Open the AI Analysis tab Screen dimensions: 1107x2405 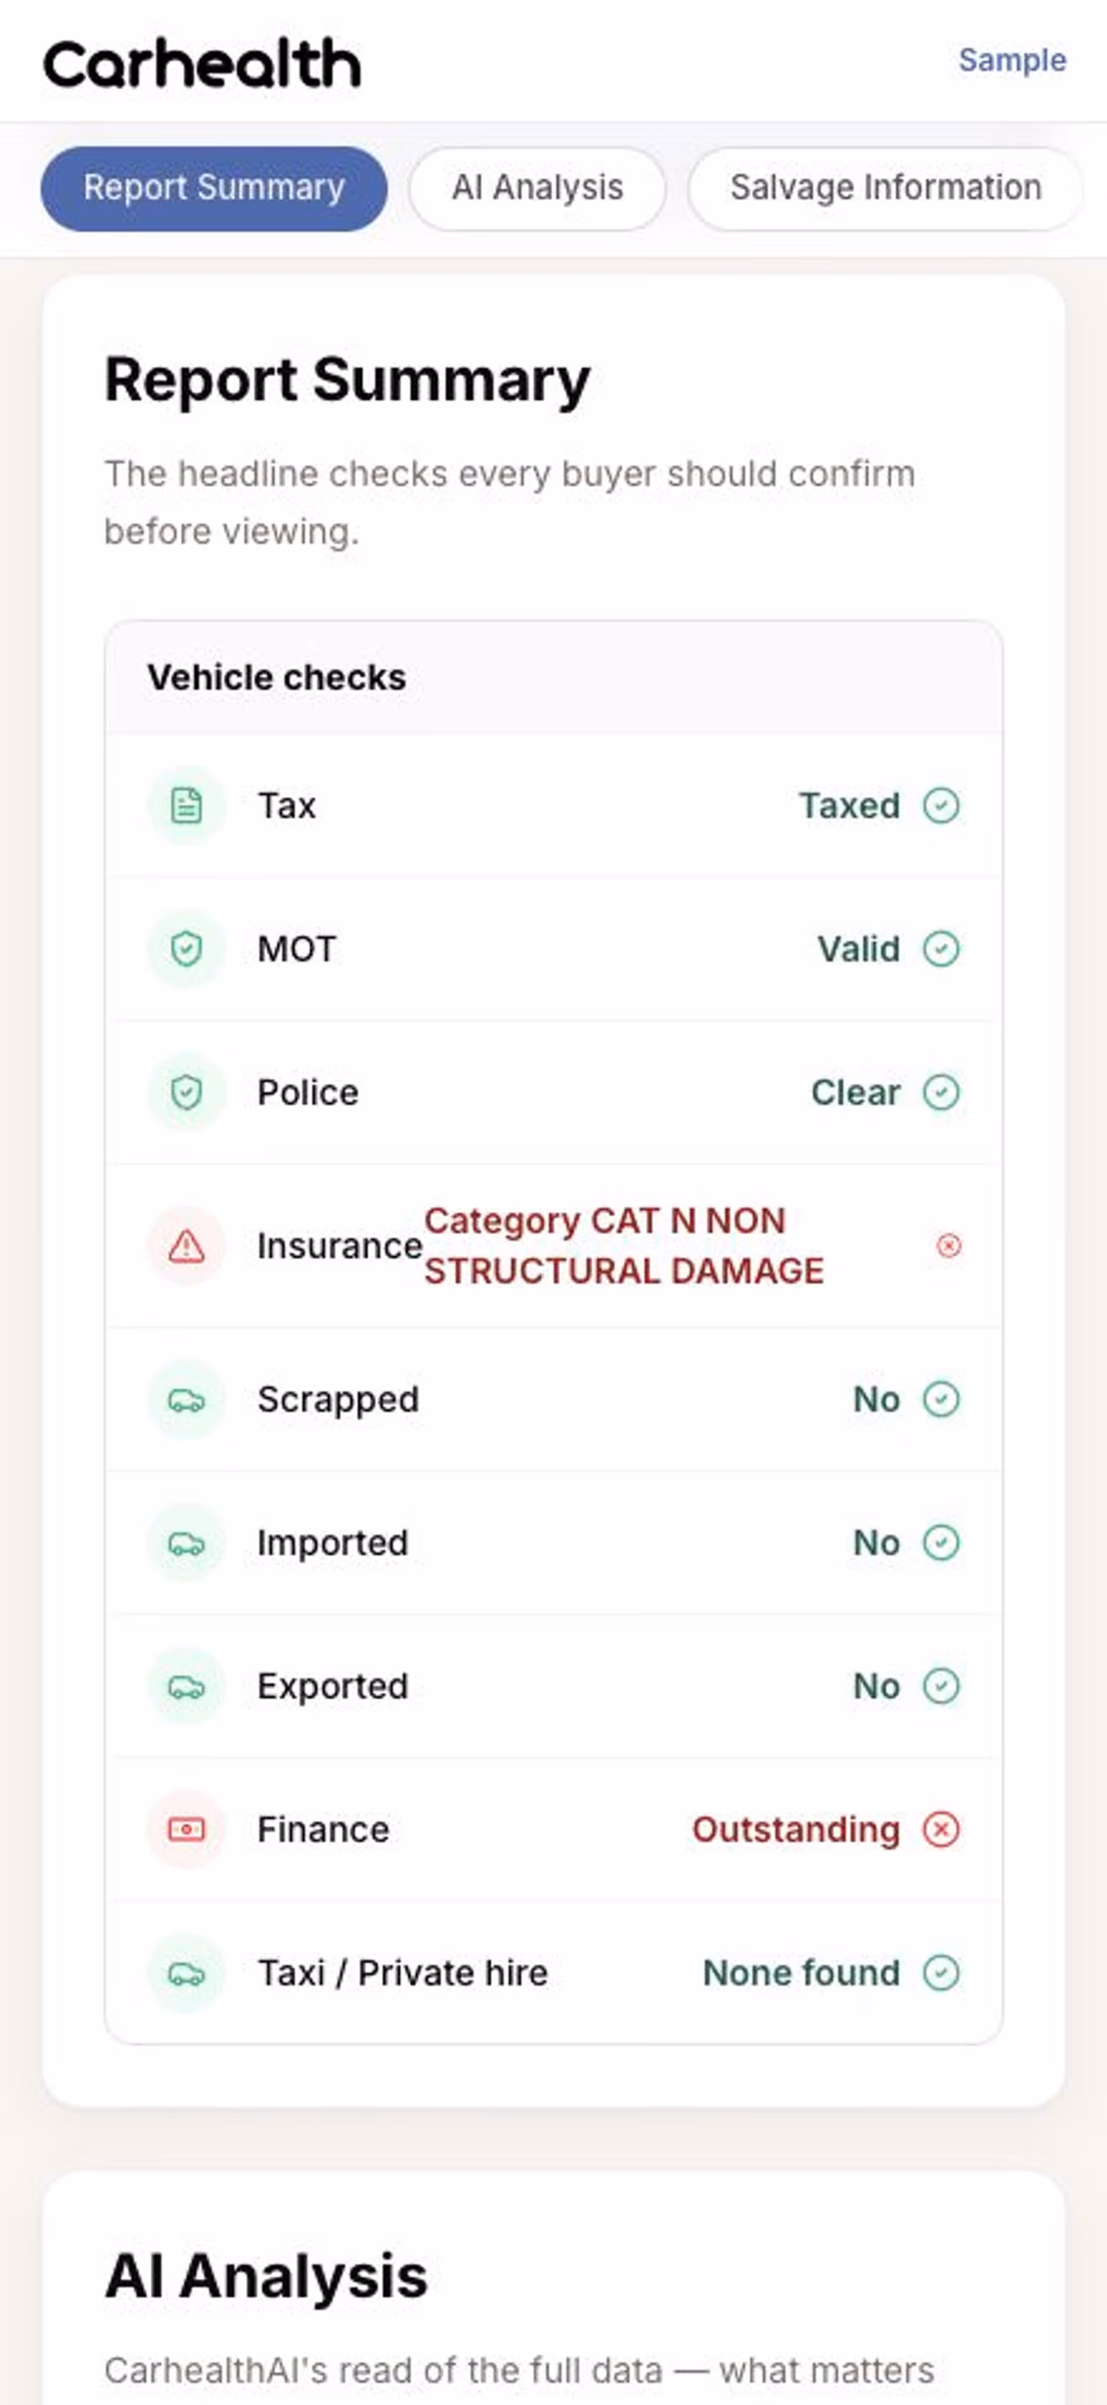click(538, 189)
